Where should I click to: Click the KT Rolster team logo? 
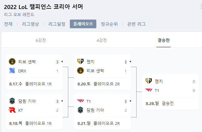click(12, 110)
